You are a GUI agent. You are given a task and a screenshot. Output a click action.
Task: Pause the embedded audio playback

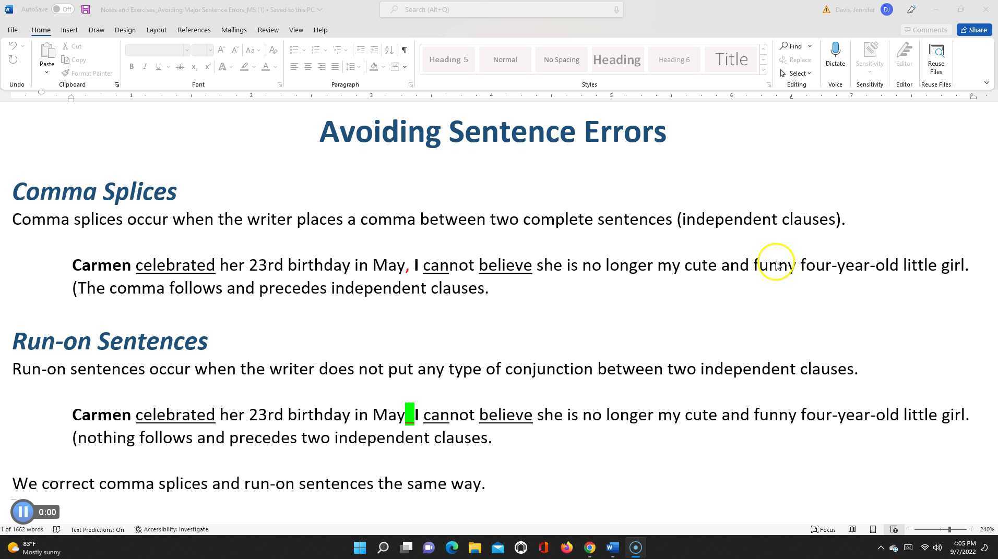coord(22,512)
